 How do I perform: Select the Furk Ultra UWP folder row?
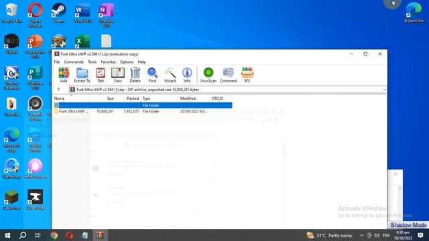(143, 112)
